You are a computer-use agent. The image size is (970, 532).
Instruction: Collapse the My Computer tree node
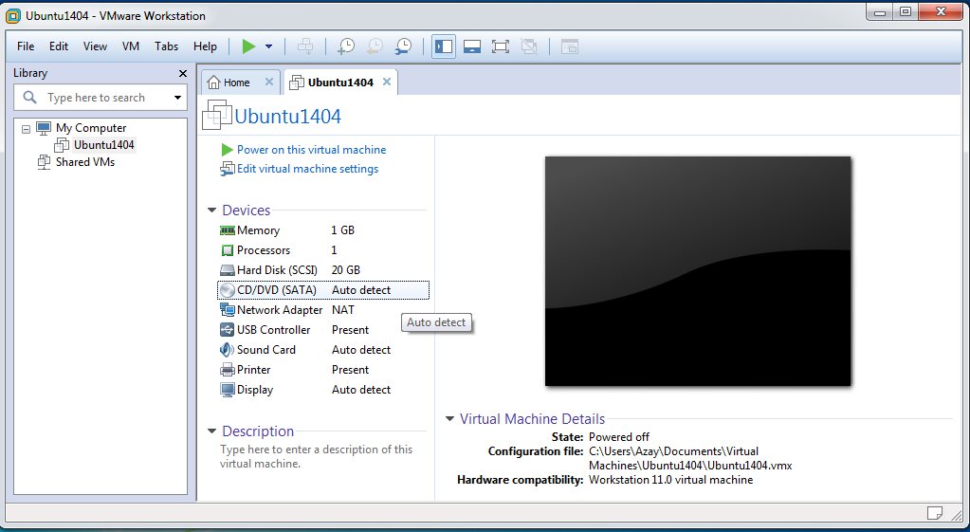point(26,129)
